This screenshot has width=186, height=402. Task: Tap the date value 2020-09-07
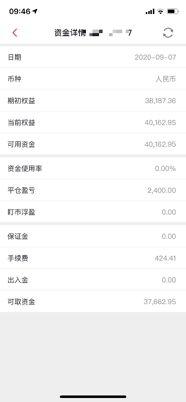(x=155, y=57)
